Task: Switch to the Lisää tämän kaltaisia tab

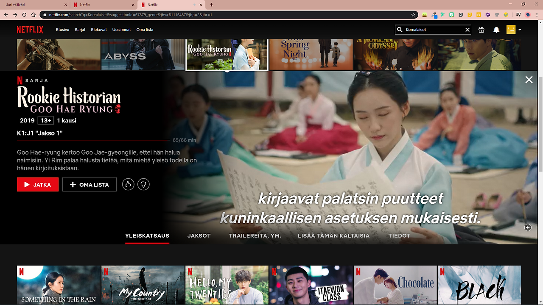Action: point(333,236)
